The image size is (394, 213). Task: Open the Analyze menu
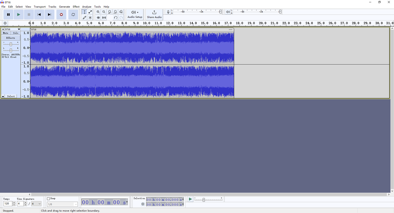(87, 6)
